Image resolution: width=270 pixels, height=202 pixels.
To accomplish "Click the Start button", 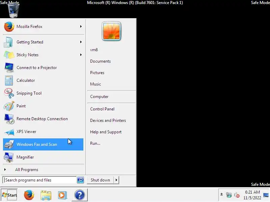I will click(x=9, y=195).
